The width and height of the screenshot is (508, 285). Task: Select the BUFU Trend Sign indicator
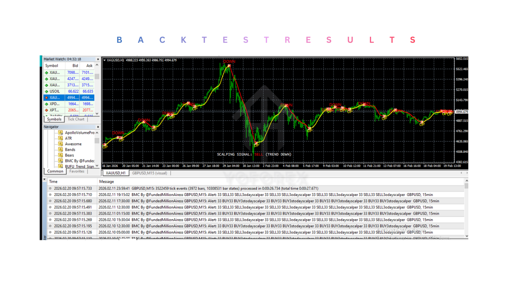tap(76, 166)
